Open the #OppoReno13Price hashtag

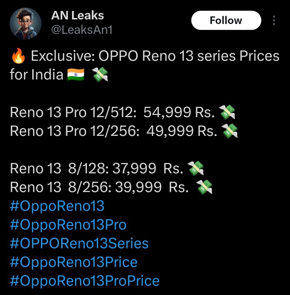coord(73,262)
